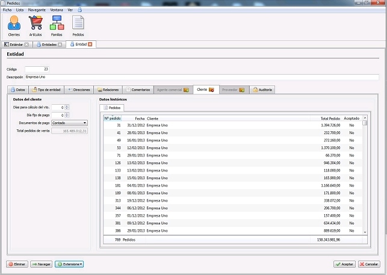Open the Clientes toolbar icon
Screen dimensions: 387x275
pyautogui.click(x=14, y=25)
